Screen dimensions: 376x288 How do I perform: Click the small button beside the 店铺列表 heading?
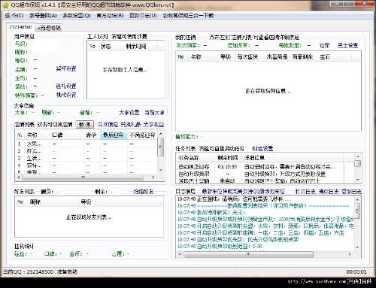(85, 125)
